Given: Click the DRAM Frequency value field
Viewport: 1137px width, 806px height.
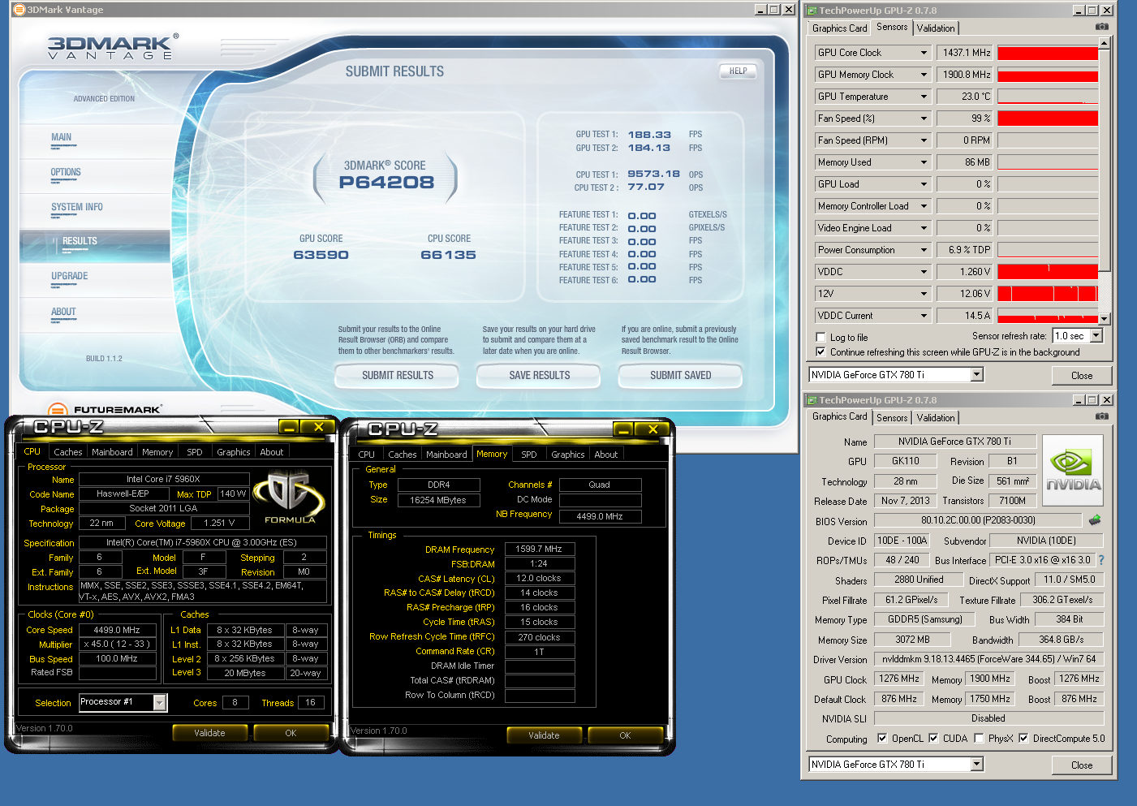Looking at the screenshot, I should coord(540,550).
